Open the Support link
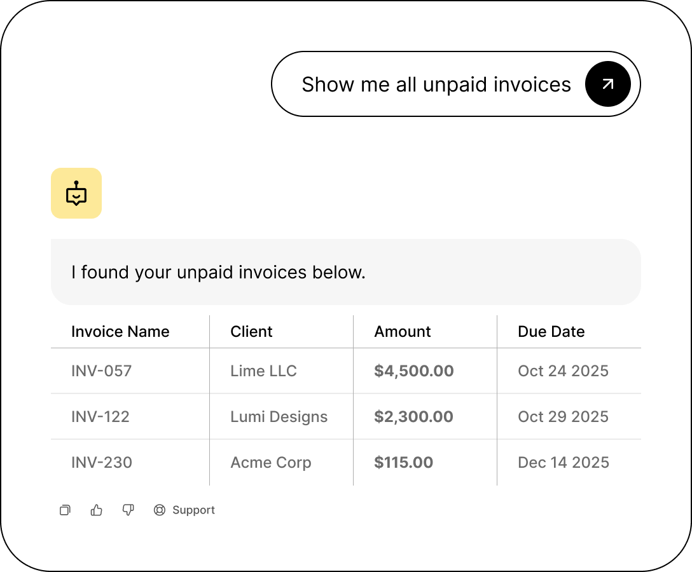Image resolution: width=692 pixels, height=572 pixels. point(193,510)
